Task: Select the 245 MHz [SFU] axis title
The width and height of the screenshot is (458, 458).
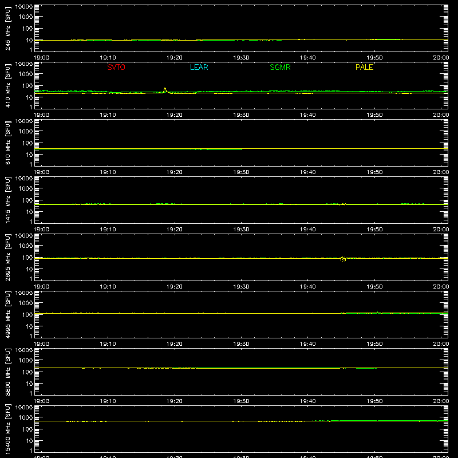Action: pyautogui.click(x=7, y=28)
